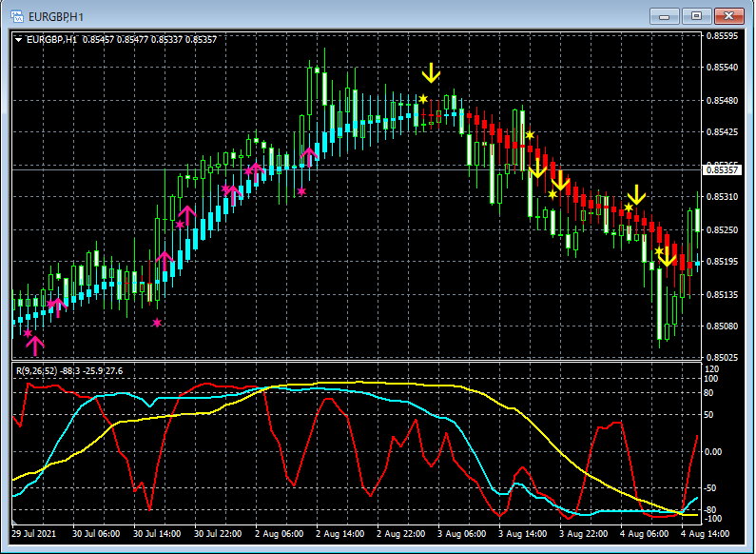Image resolution: width=756 pixels, height=554 pixels.
Task: Click the chart window icon in the title bar
Action: (x=17, y=16)
